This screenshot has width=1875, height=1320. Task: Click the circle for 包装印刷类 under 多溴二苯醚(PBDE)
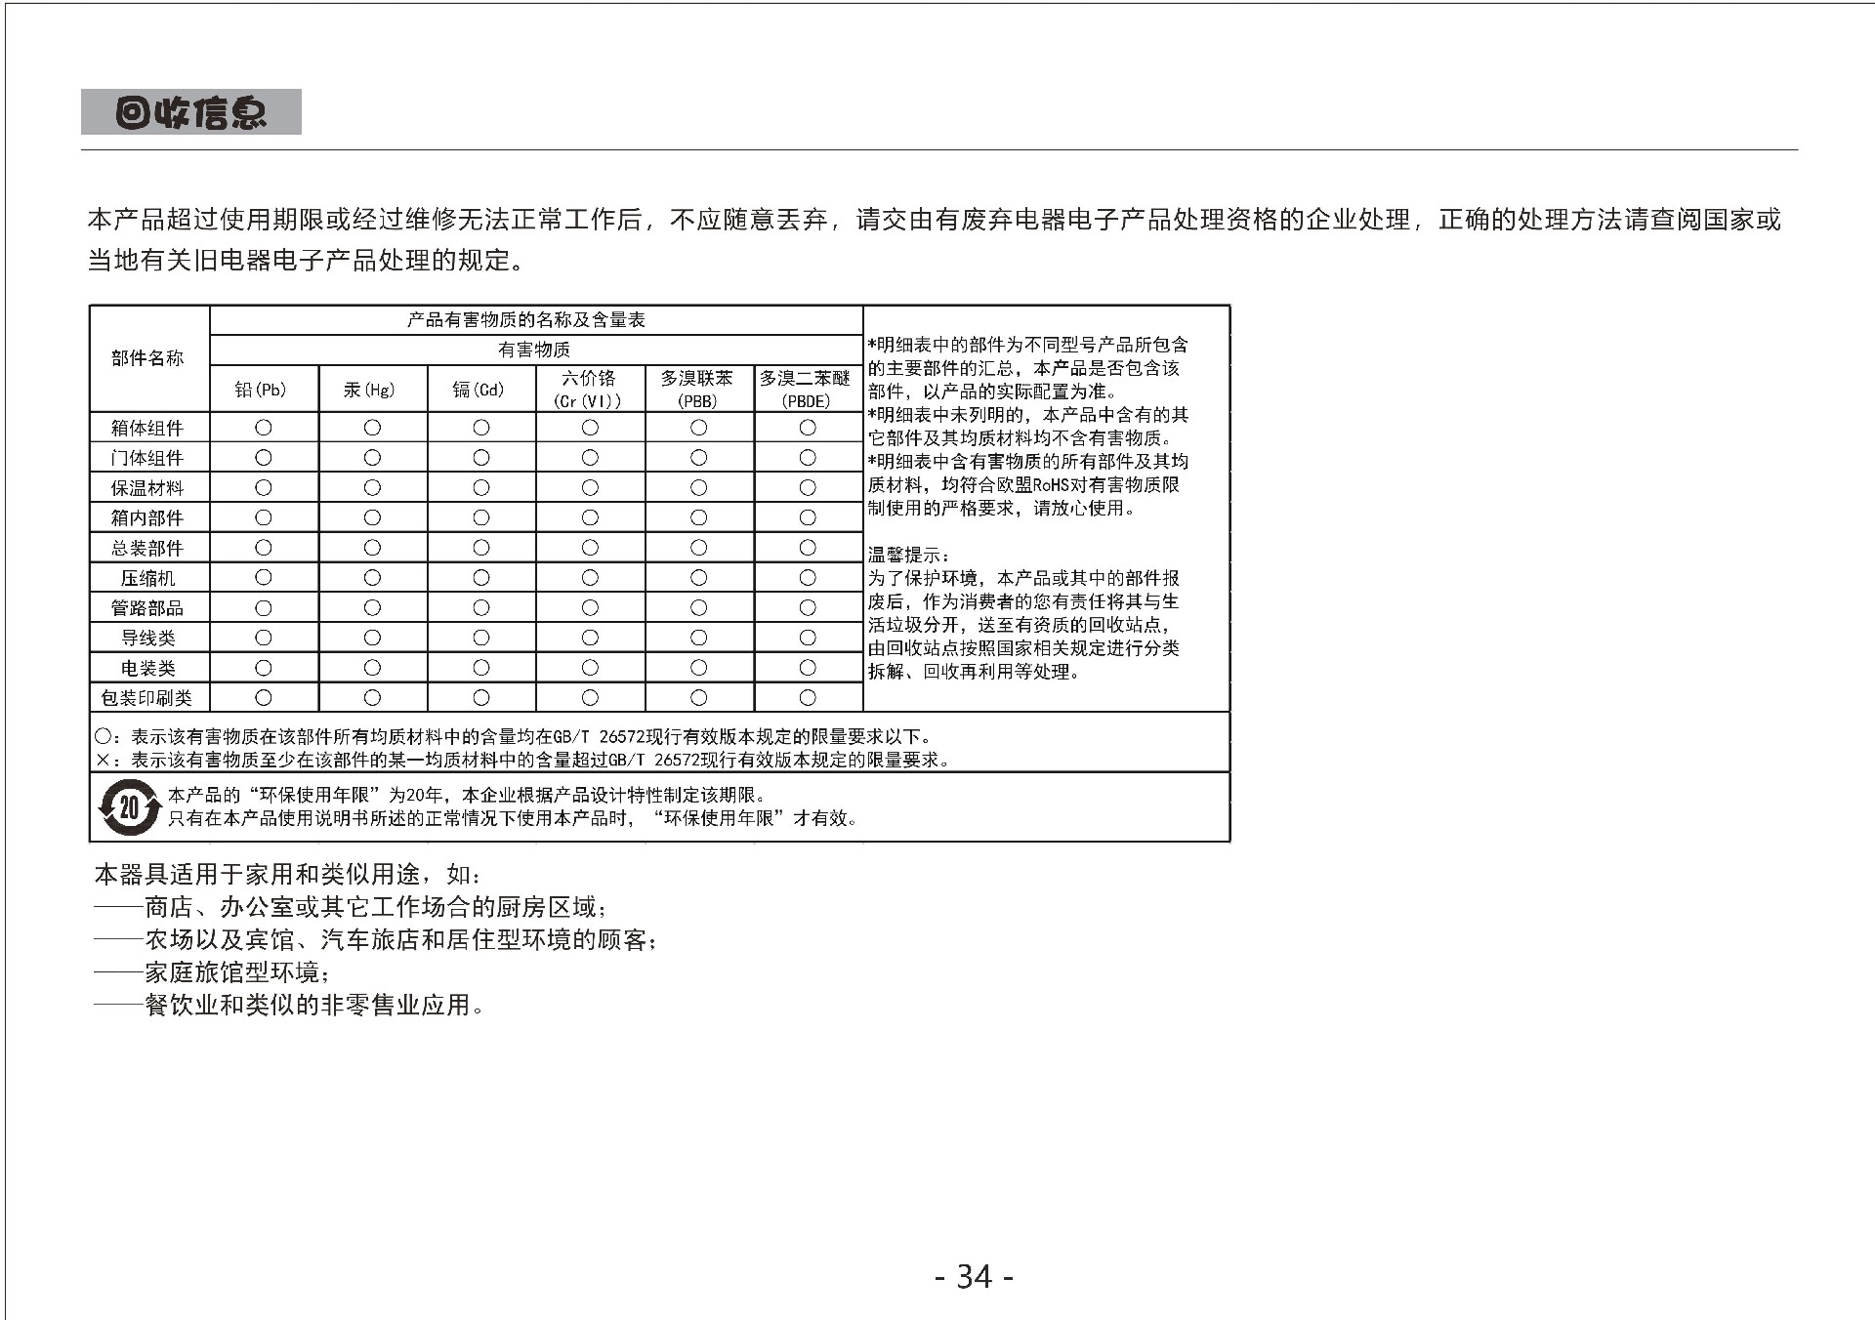pyautogui.click(x=808, y=698)
